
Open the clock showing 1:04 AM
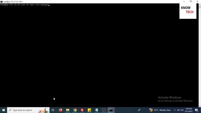click(x=188, y=110)
